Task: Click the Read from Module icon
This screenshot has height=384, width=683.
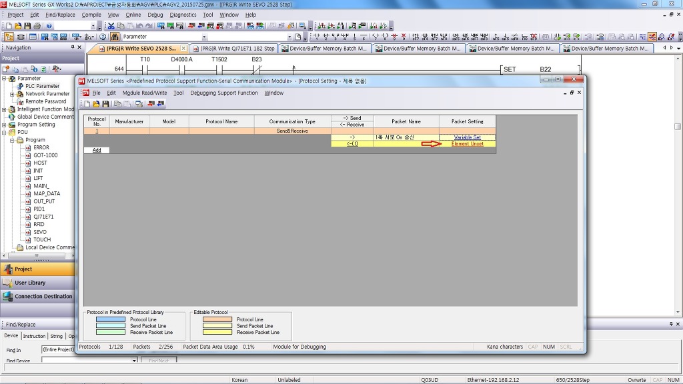Action: point(161,104)
